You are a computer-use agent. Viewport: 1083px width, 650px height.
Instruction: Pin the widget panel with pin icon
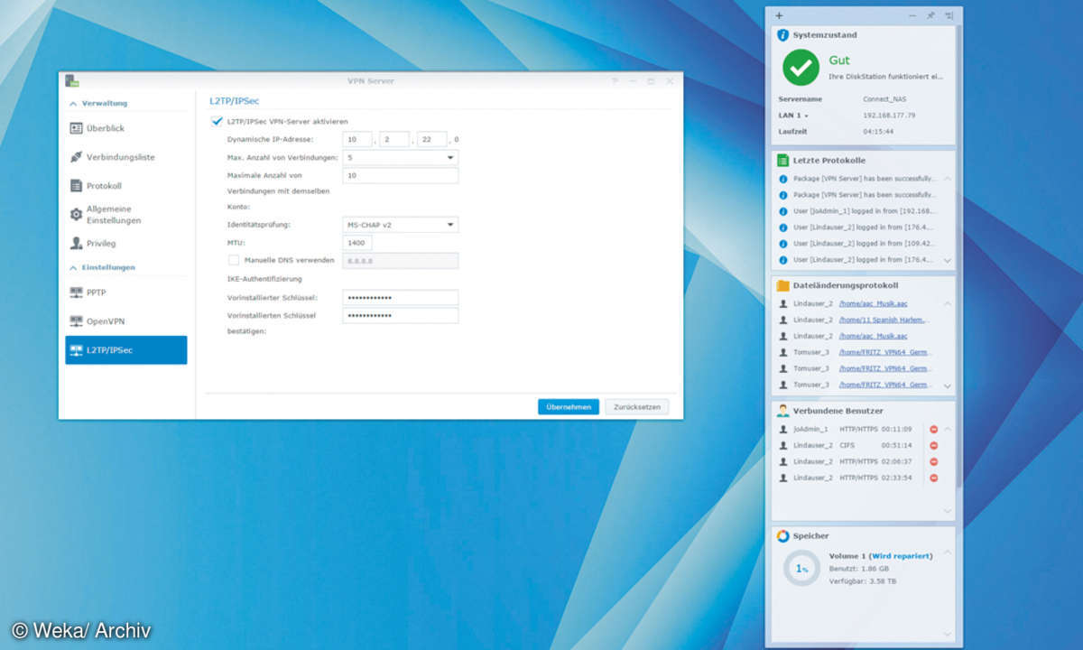(x=930, y=15)
